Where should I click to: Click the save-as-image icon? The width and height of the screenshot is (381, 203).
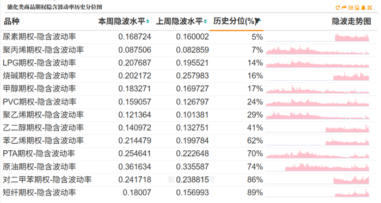coord(357,8)
